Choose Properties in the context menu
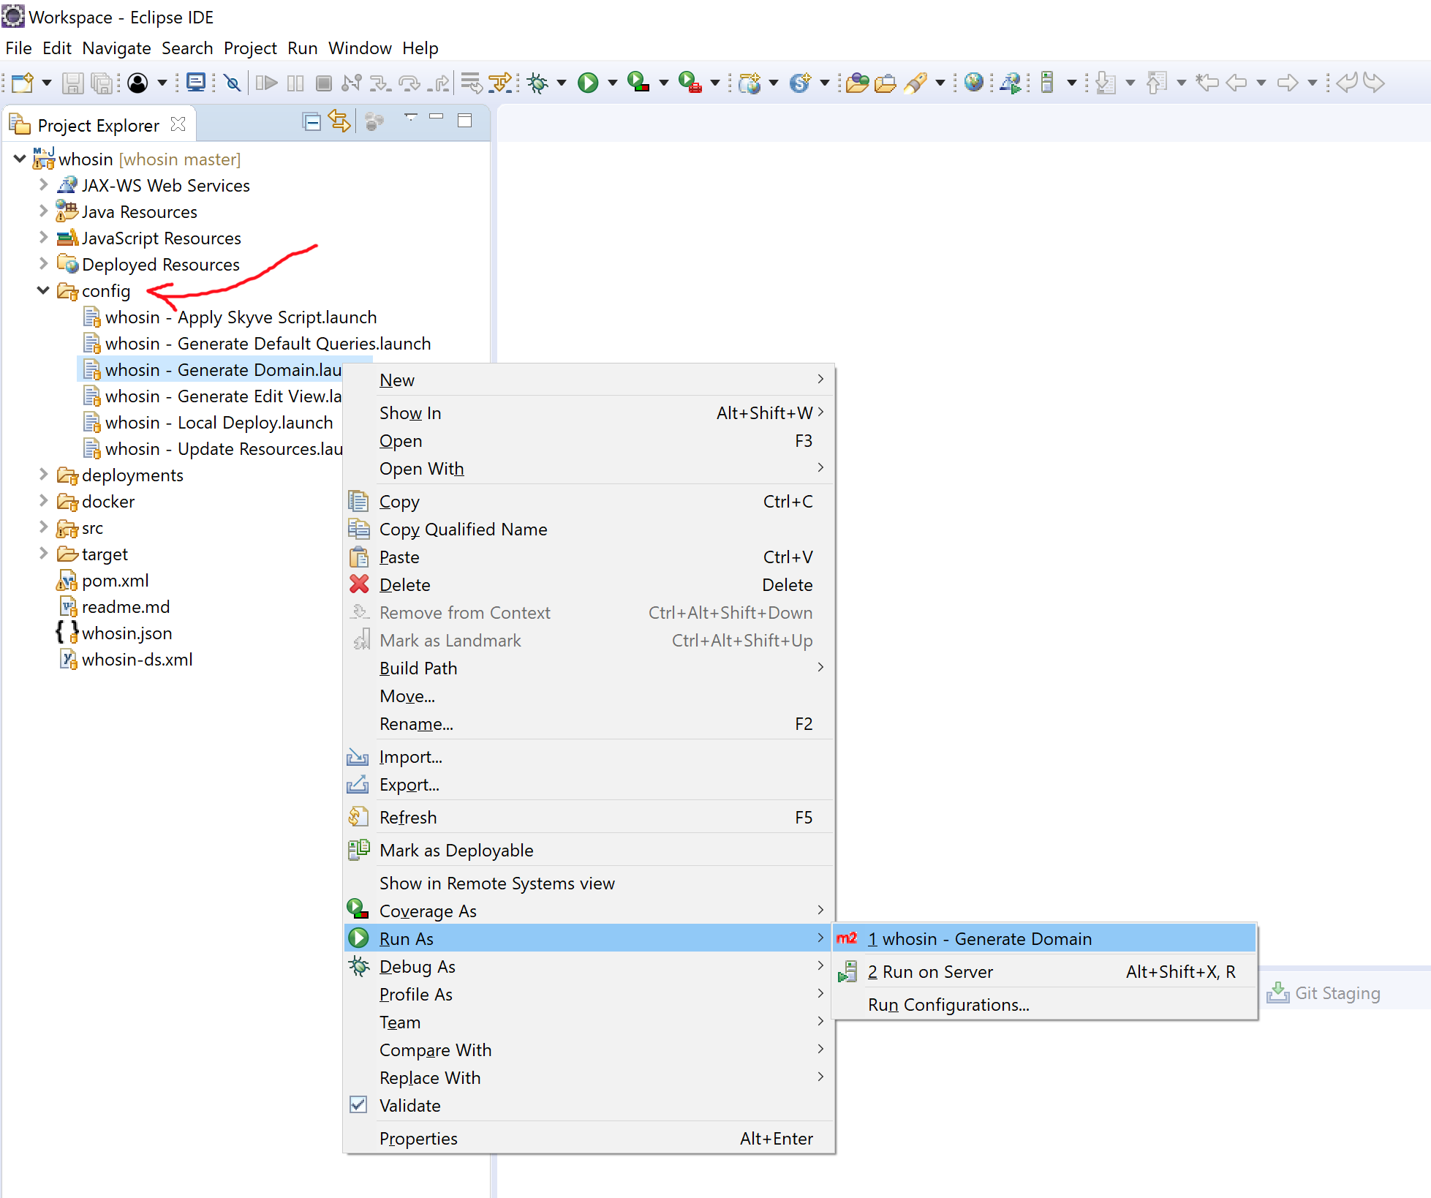 (x=589, y=1138)
